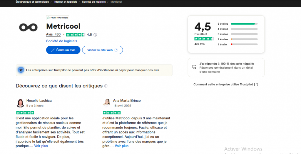The width and height of the screenshot is (301, 154).
Task: Click the Metricool company title
Action: pyautogui.click(x=63, y=26)
